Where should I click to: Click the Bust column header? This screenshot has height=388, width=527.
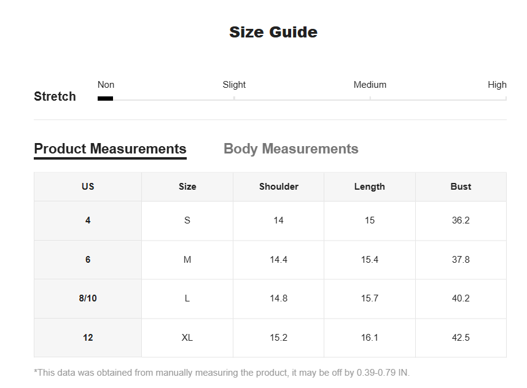461,187
